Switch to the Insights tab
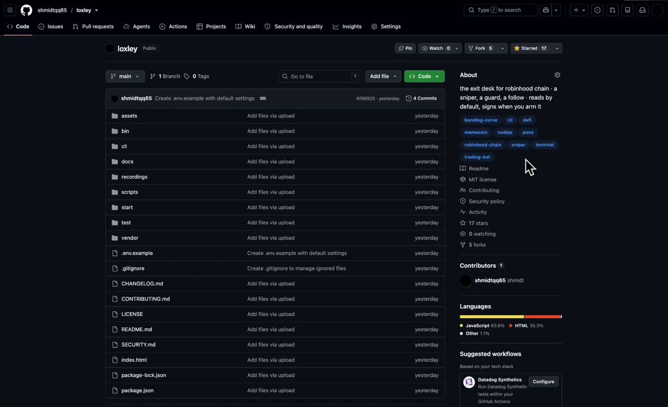This screenshot has width=668, height=407. click(347, 27)
